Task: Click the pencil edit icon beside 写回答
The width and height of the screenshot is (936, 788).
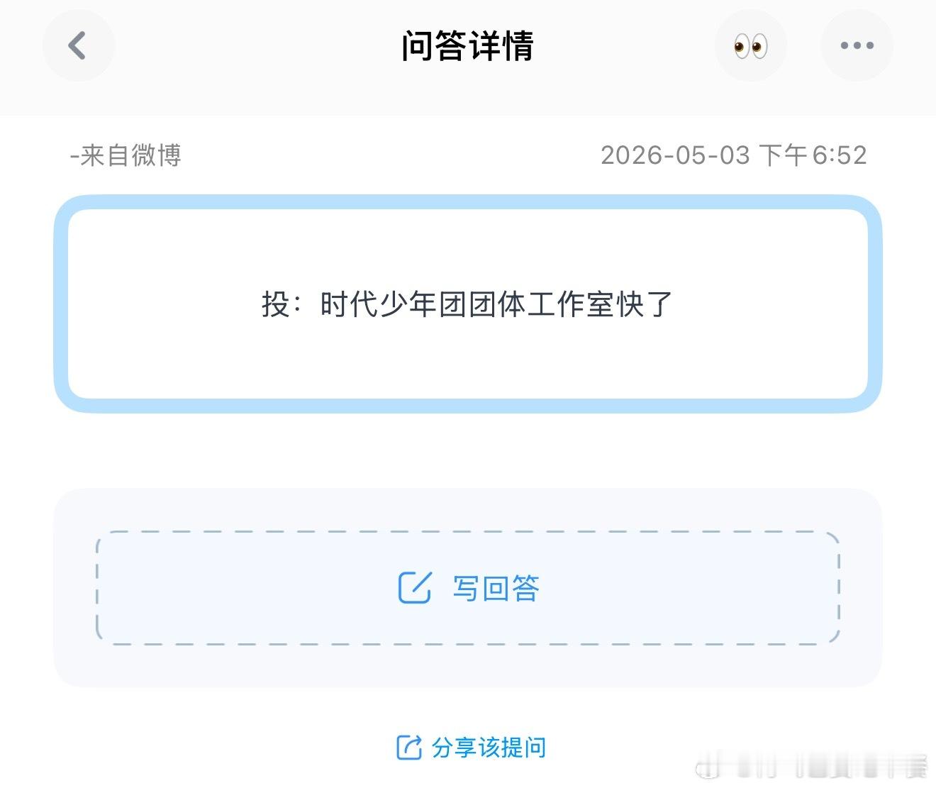Action: pos(415,588)
